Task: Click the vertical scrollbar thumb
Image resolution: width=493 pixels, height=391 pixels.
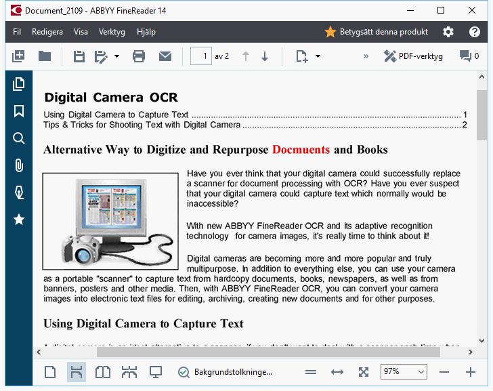Action: pyautogui.click(x=481, y=115)
